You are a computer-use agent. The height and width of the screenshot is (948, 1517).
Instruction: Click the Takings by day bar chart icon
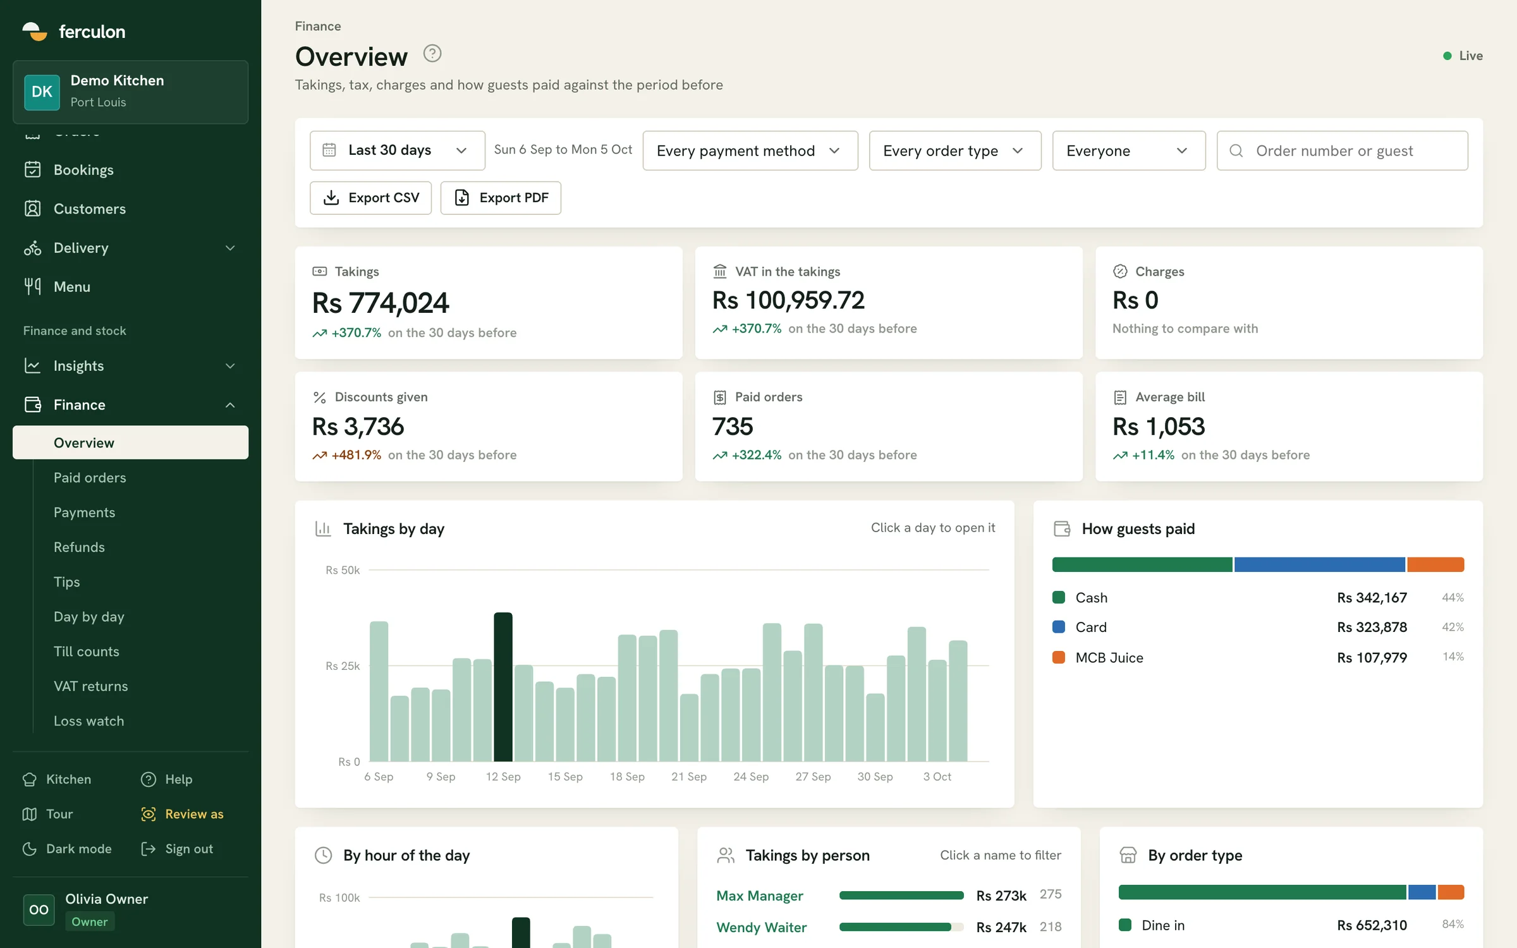pyautogui.click(x=323, y=528)
